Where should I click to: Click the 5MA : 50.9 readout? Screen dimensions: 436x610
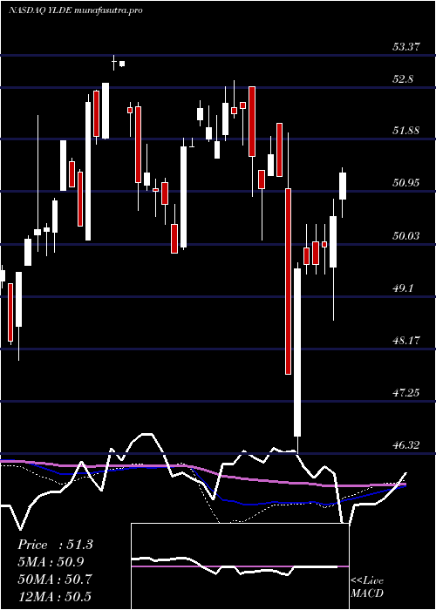click(51, 562)
